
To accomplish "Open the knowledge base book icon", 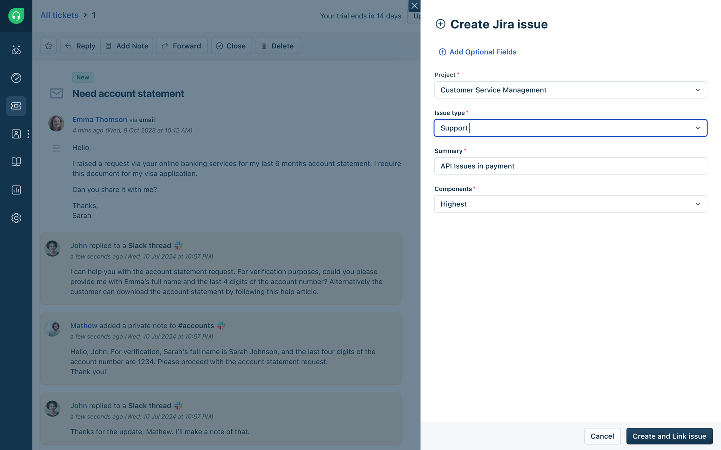I will [x=16, y=162].
